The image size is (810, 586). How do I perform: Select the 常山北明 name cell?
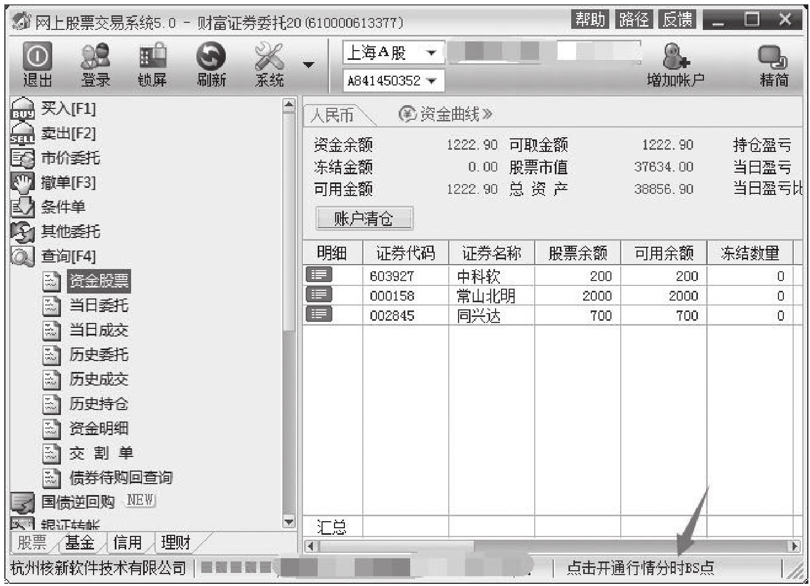[491, 296]
